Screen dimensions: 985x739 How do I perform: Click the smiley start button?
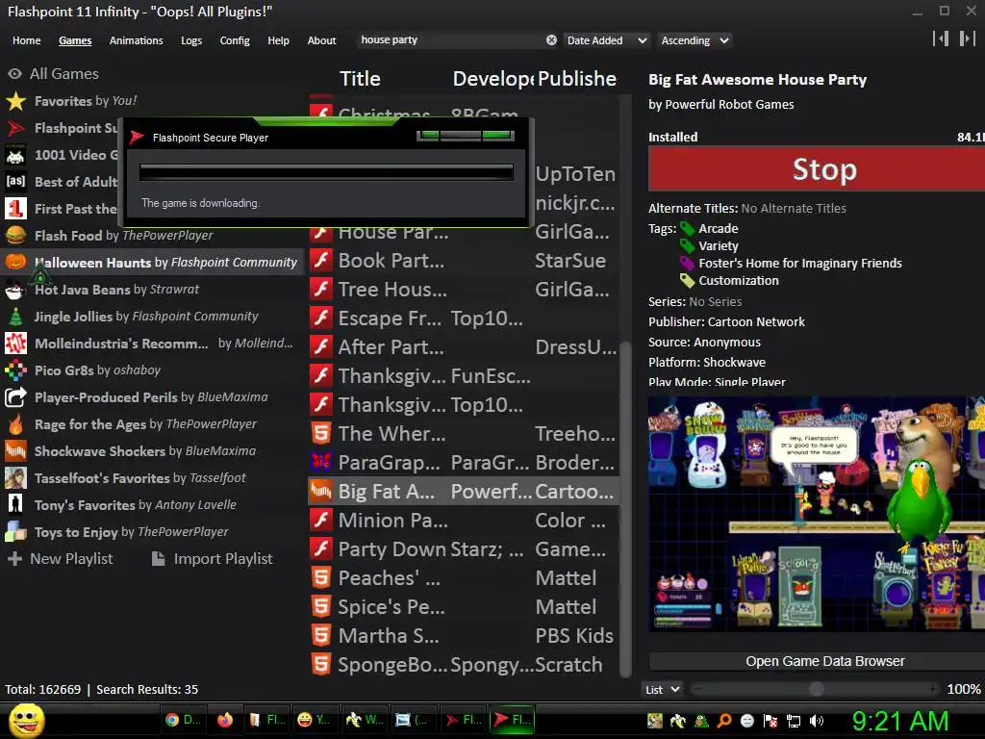coord(26,720)
